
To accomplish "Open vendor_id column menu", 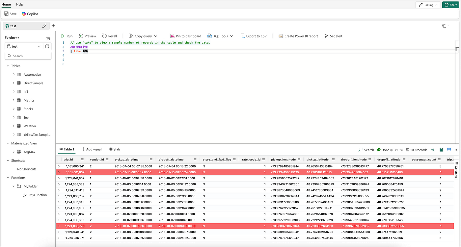I will tap(107, 160).
